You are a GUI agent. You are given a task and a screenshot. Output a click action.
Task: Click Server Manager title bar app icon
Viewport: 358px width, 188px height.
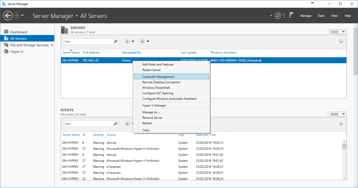(x=4, y=4)
